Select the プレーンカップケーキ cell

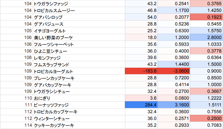tap(54, 78)
